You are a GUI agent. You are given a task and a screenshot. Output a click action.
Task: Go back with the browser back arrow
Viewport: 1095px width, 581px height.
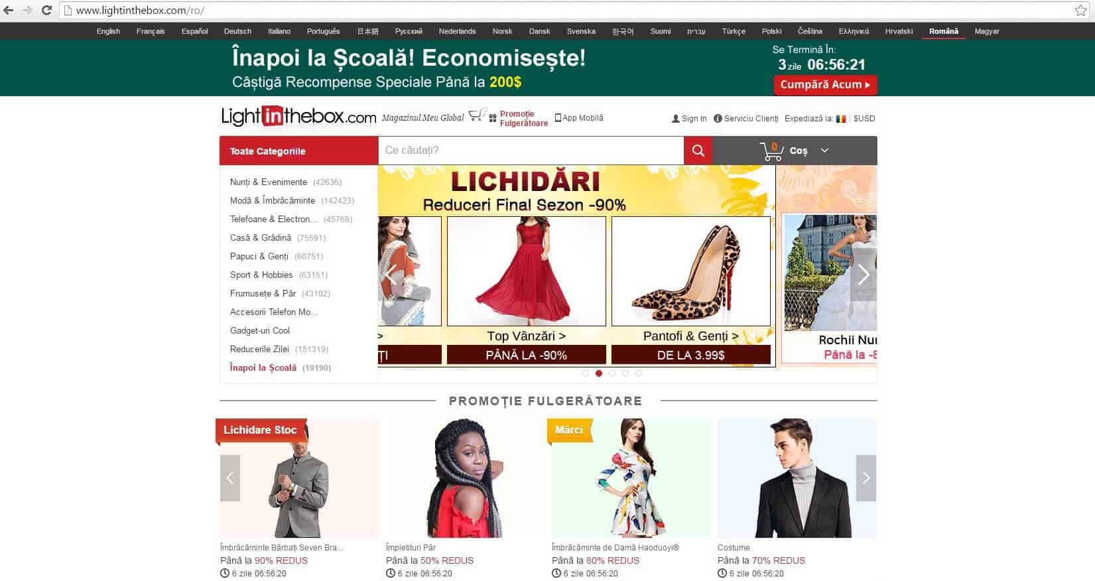[9, 10]
